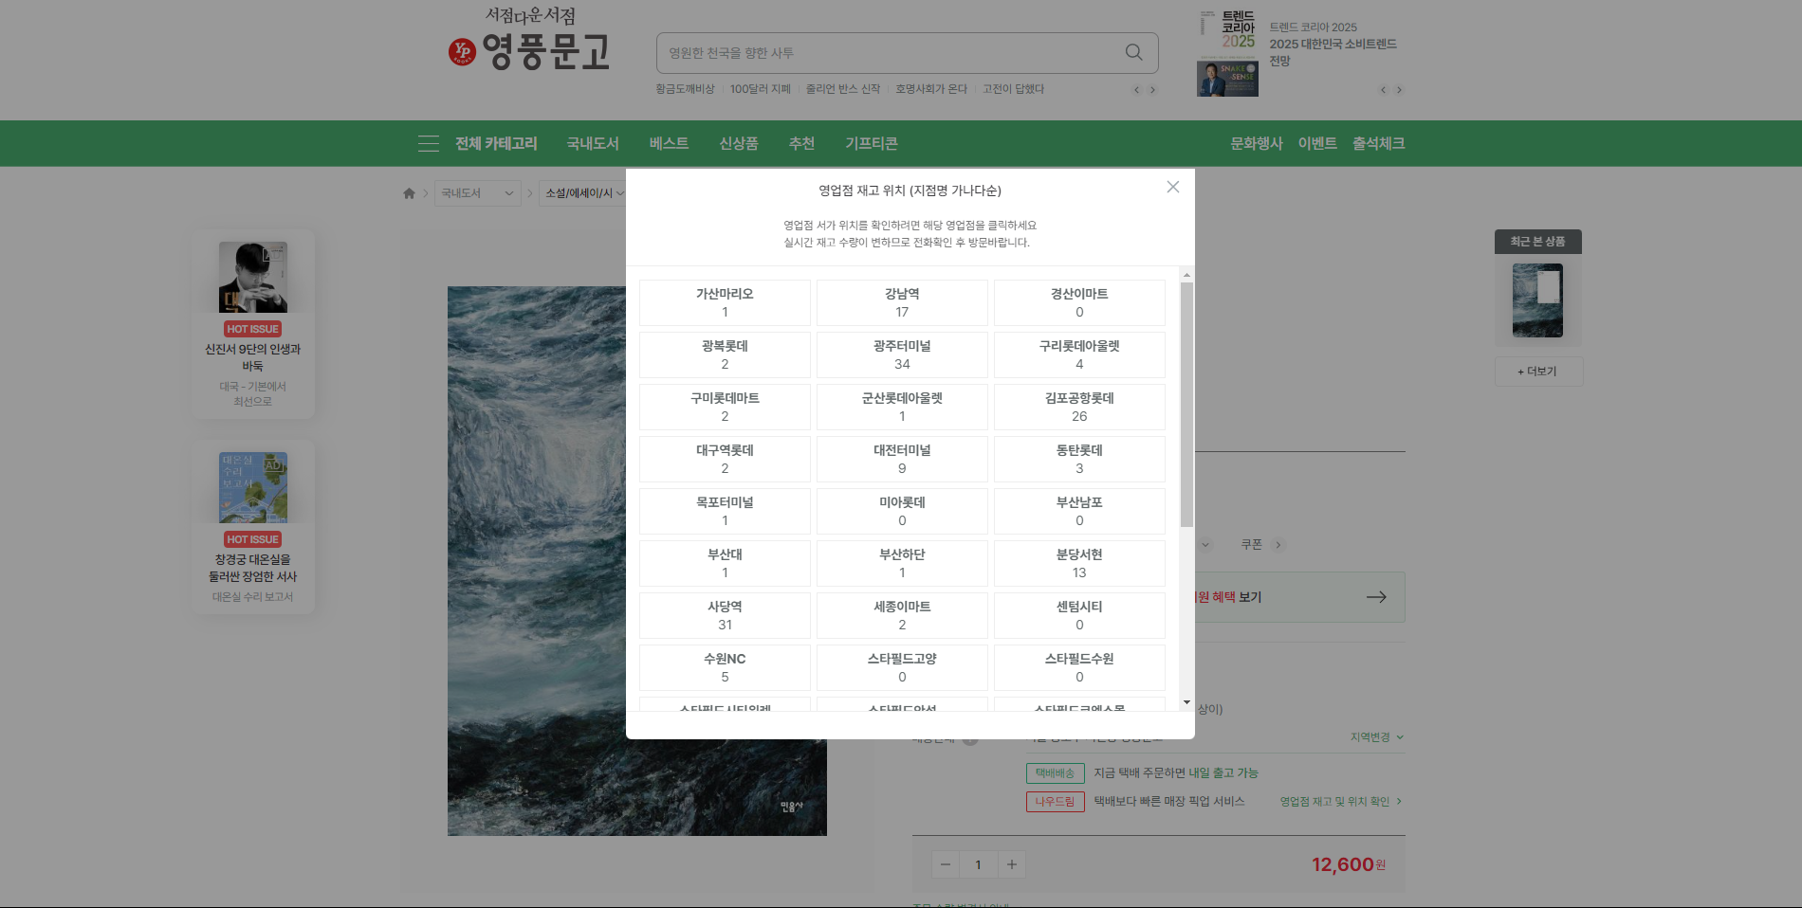Open the 지역변경 dropdown
Viewport: 1802px width, 908px height.
(1374, 736)
